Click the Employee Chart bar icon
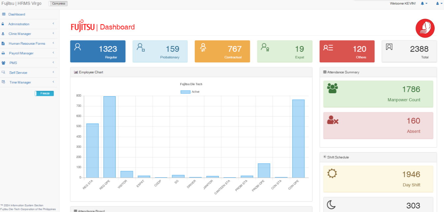The height and width of the screenshot is (212, 444). (x=76, y=72)
